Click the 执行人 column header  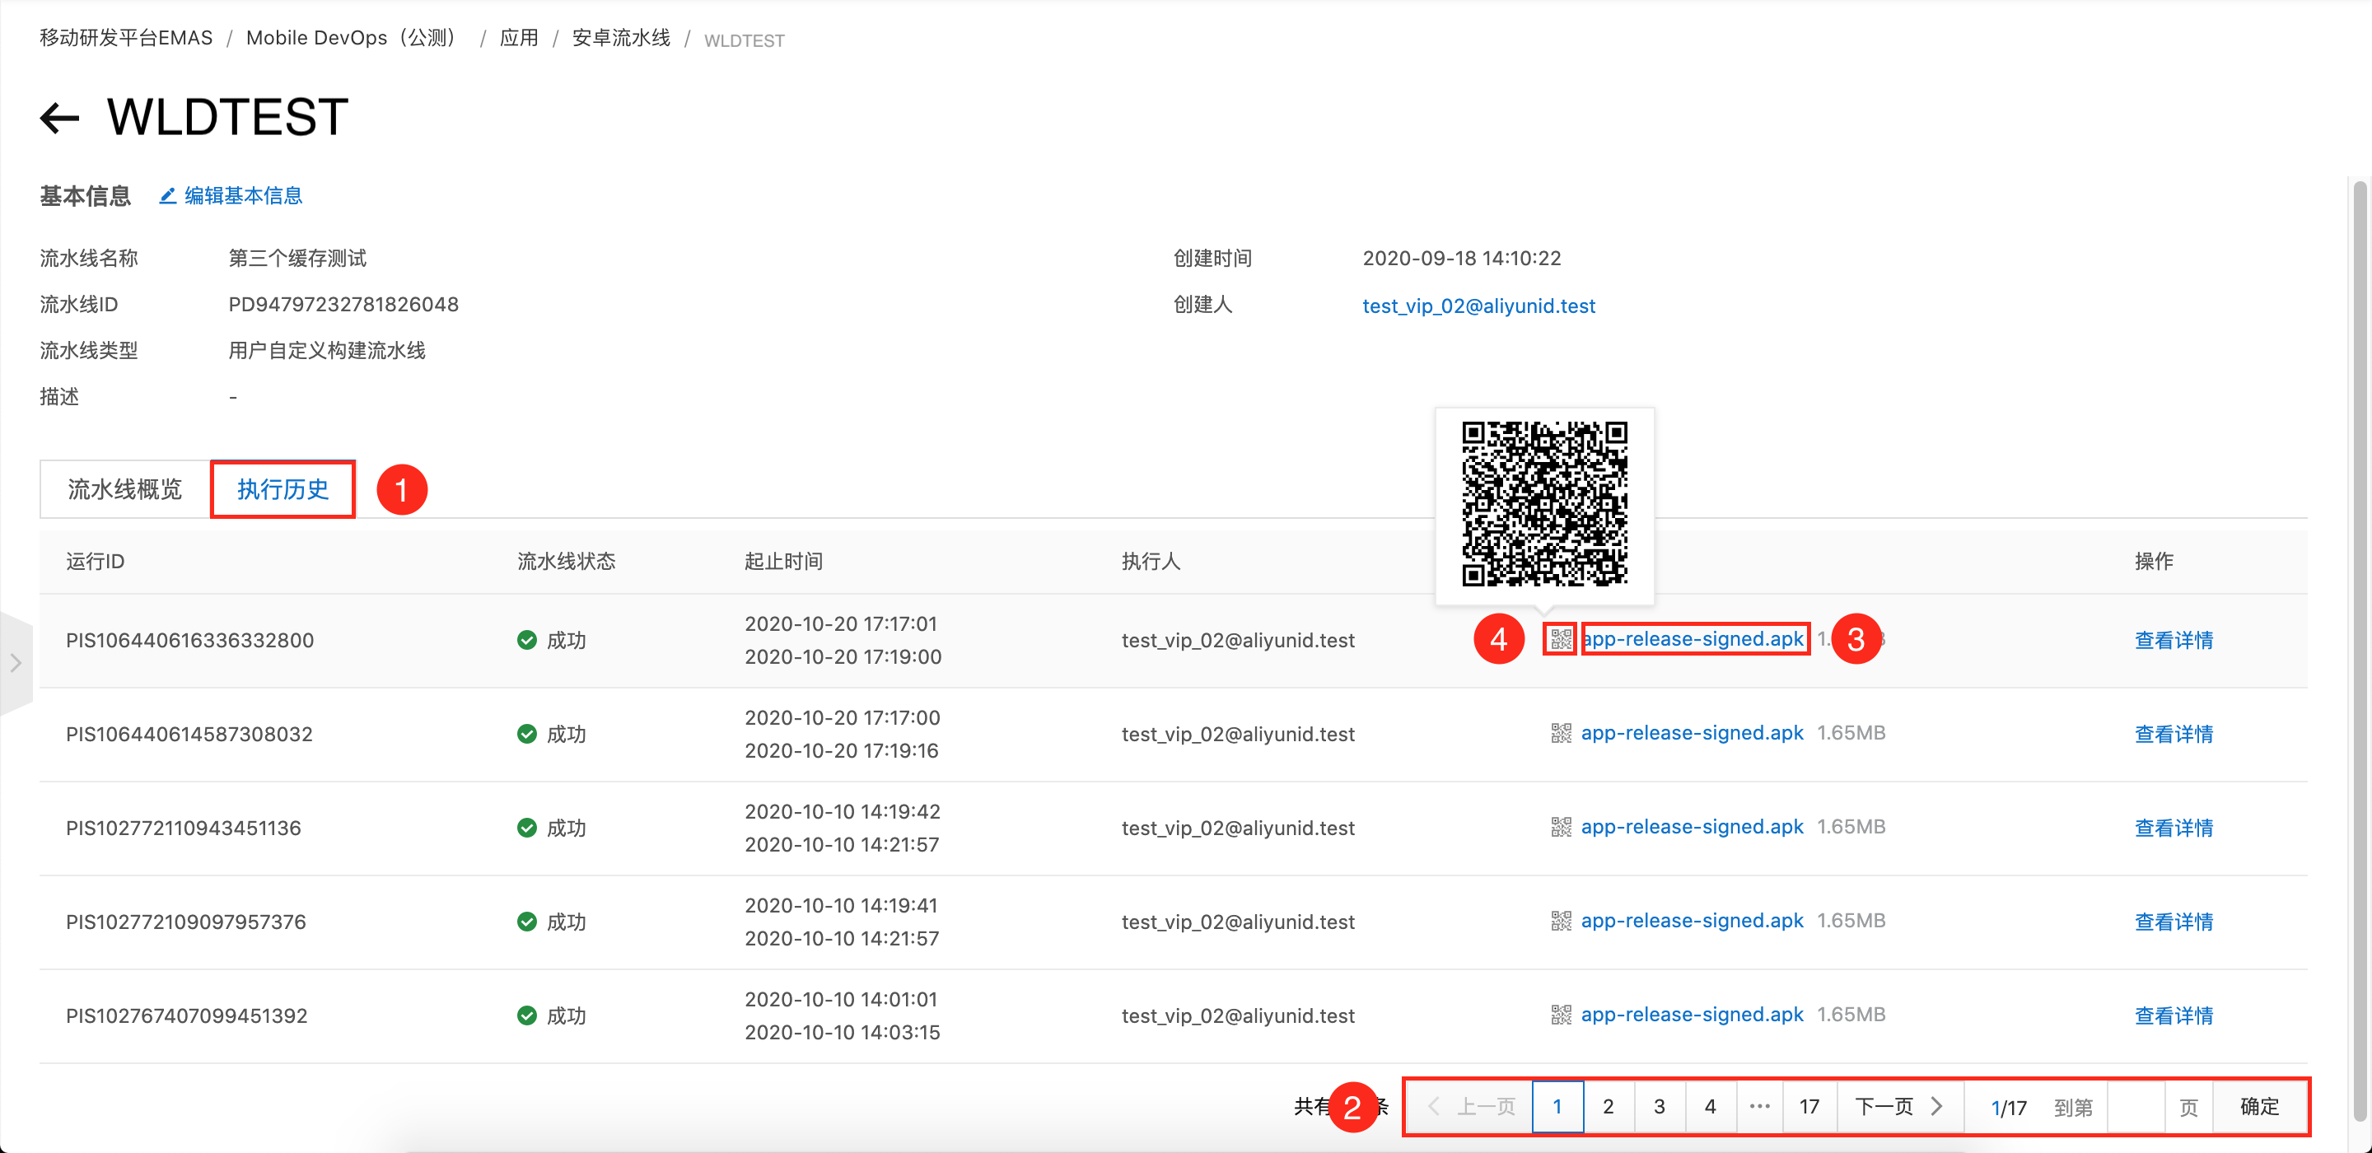[x=1151, y=561]
